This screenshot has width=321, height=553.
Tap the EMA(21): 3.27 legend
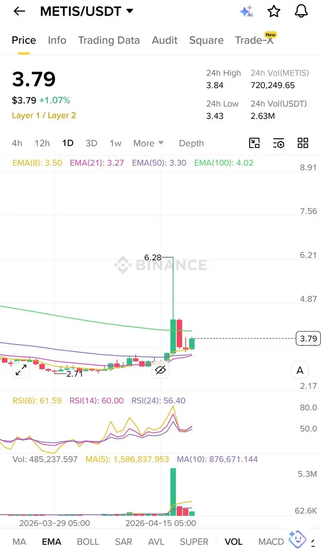point(97,163)
